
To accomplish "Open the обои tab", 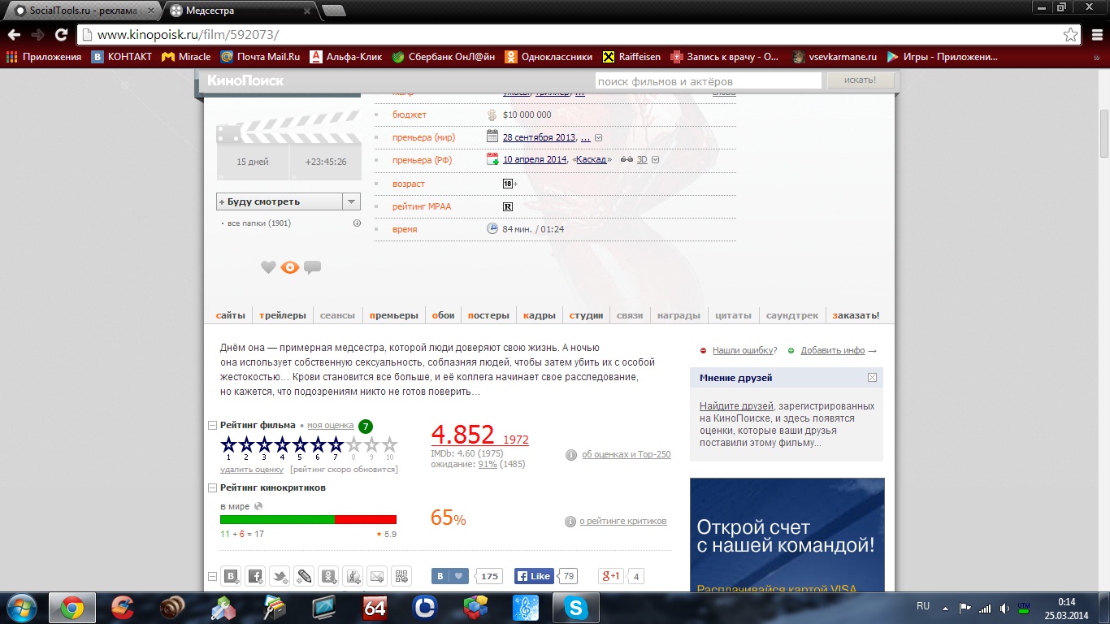I will point(444,315).
